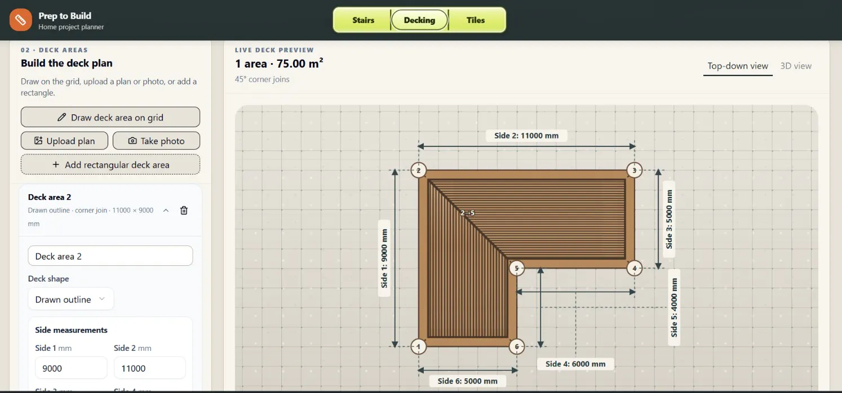Click the 2–5 join label on deck
The height and width of the screenshot is (393, 842).
coord(467,213)
